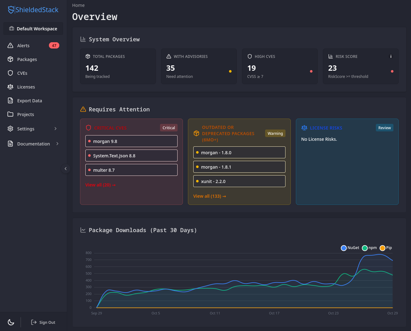This screenshot has width=411, height=331.
Task: Click the Home breadcrumb link
Action: coord(78,5)
